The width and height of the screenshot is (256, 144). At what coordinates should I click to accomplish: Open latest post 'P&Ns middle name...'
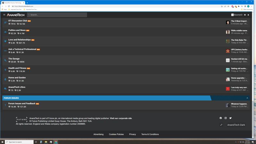coord(239,30)
